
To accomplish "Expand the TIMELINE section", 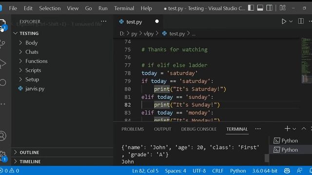I will (x=62, y=161).
